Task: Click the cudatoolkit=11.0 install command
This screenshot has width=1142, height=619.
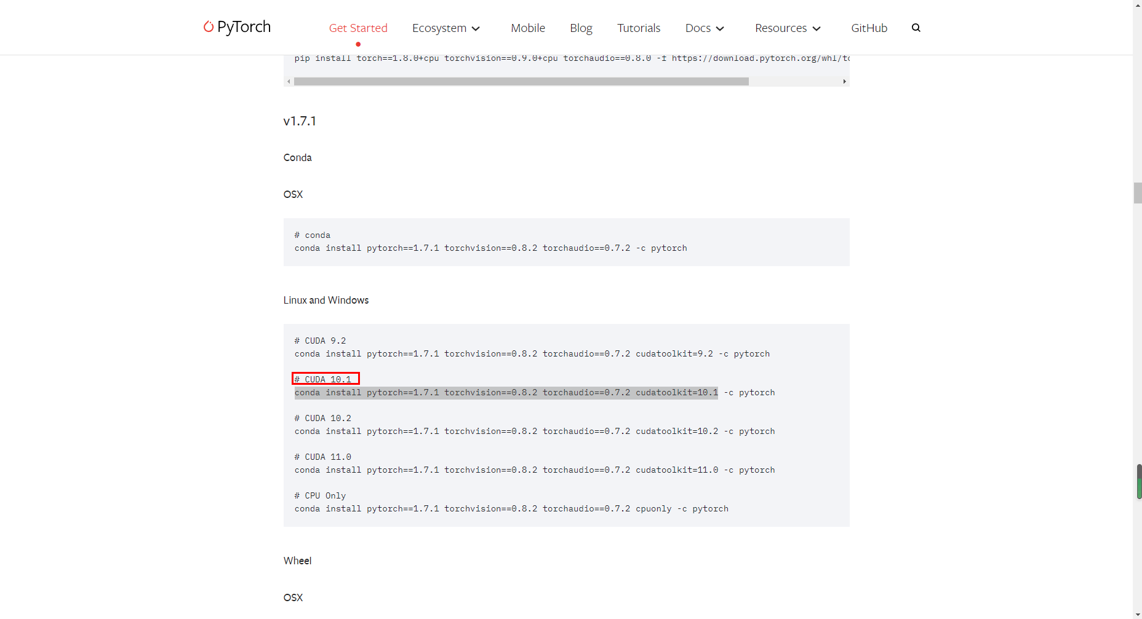Action: click(534, 470)
